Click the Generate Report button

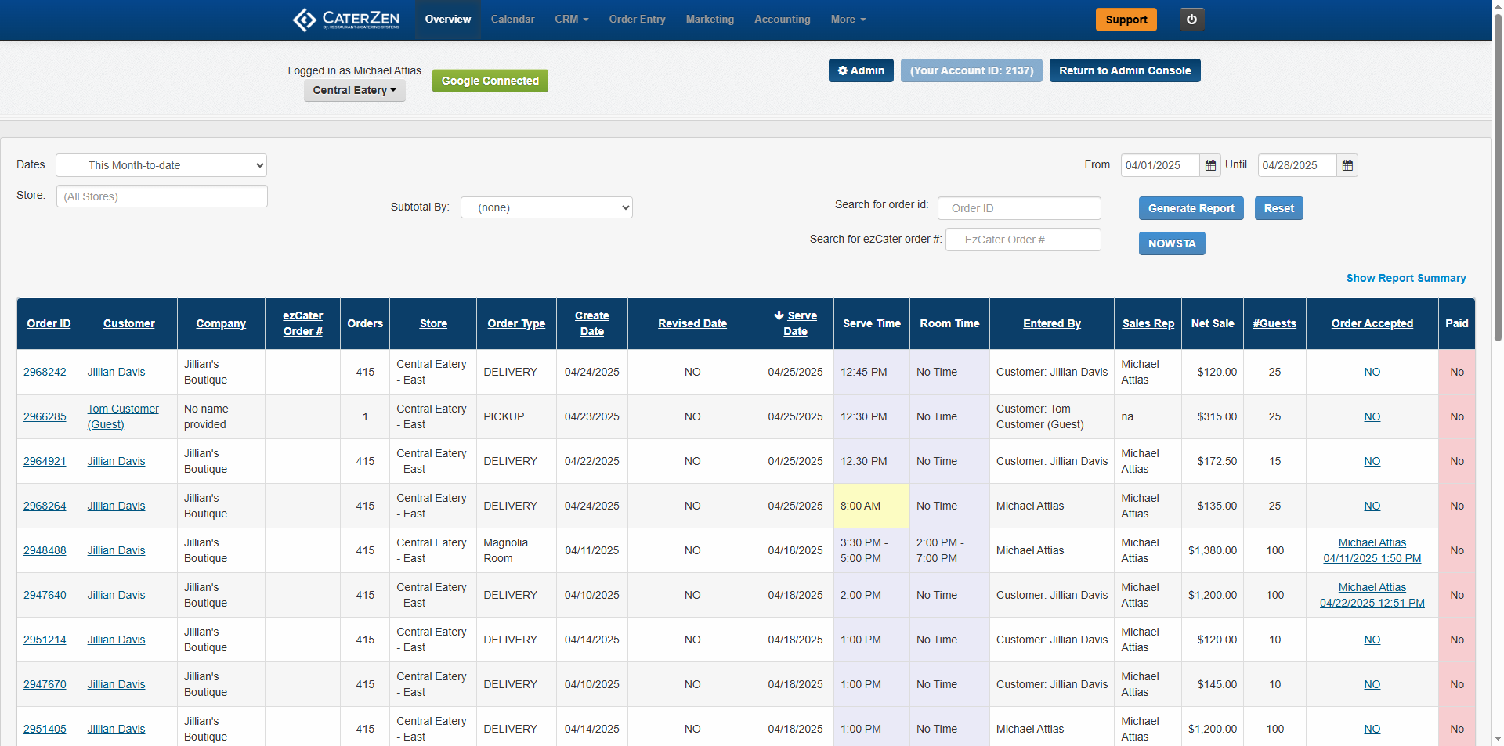coord(1191,208)
